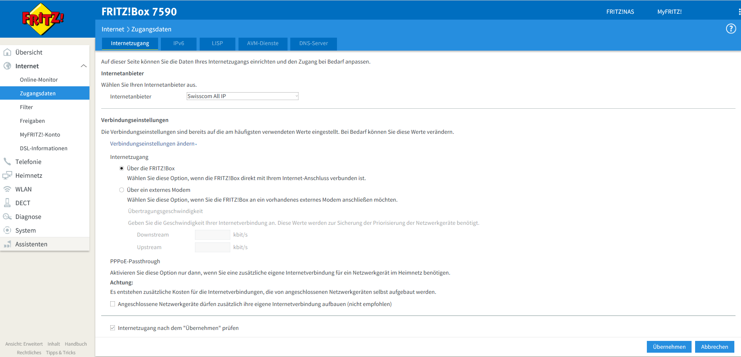This screenshot has width=741, height=357.
Task: Click the WLAN wifi icon
Action: 7,189
